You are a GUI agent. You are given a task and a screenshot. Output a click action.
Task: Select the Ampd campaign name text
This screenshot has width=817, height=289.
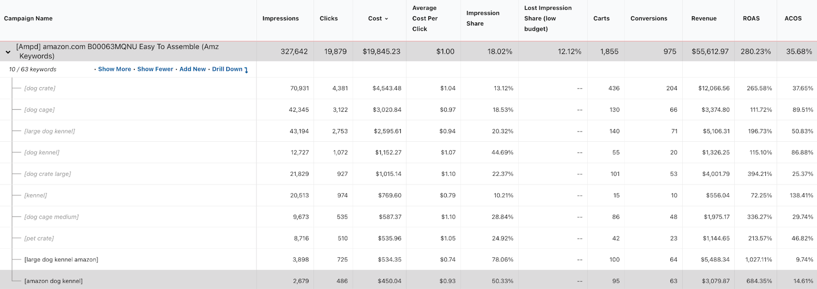coord(117,51)
